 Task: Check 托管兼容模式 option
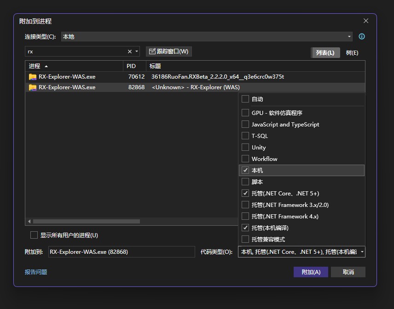pyautogui.click(x=245, y=239)
